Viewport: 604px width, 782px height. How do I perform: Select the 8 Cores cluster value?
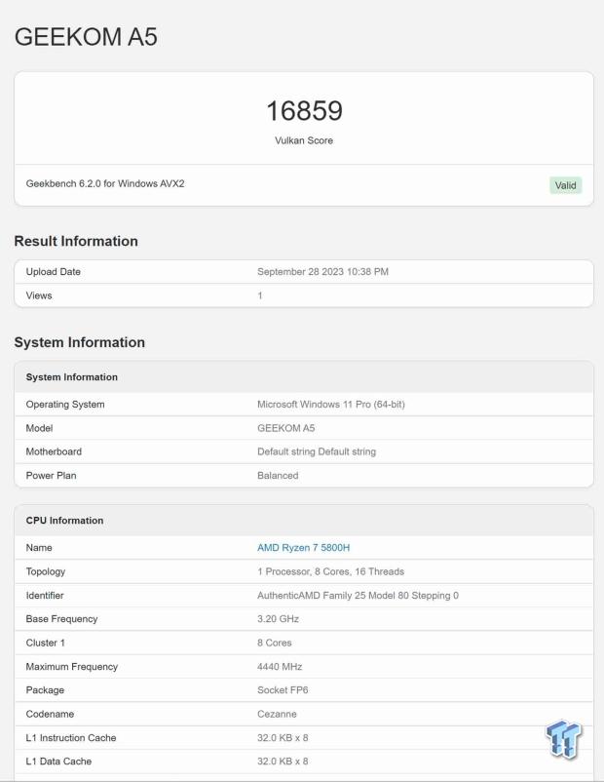pos(275,643)
